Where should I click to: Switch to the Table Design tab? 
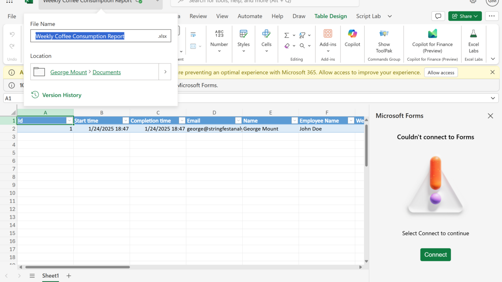coord(330,16)
